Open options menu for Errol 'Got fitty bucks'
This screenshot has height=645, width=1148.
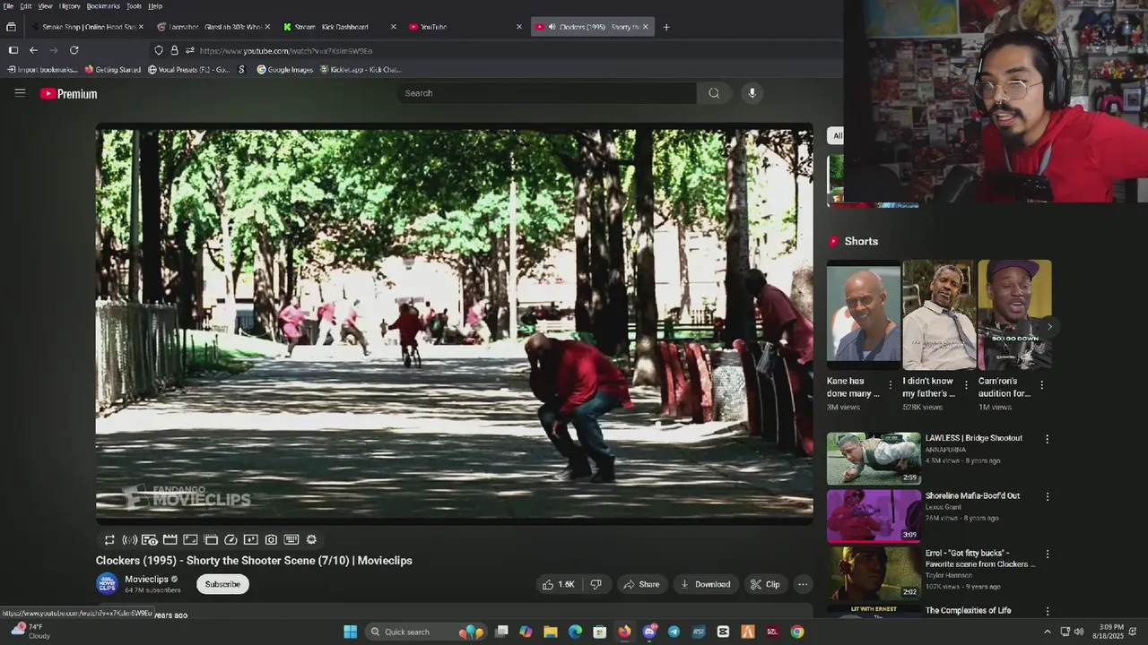point(1047,554)
